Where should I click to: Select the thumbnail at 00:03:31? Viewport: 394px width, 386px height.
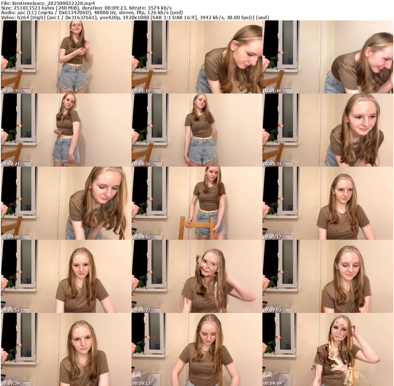[x=328, y=130]
